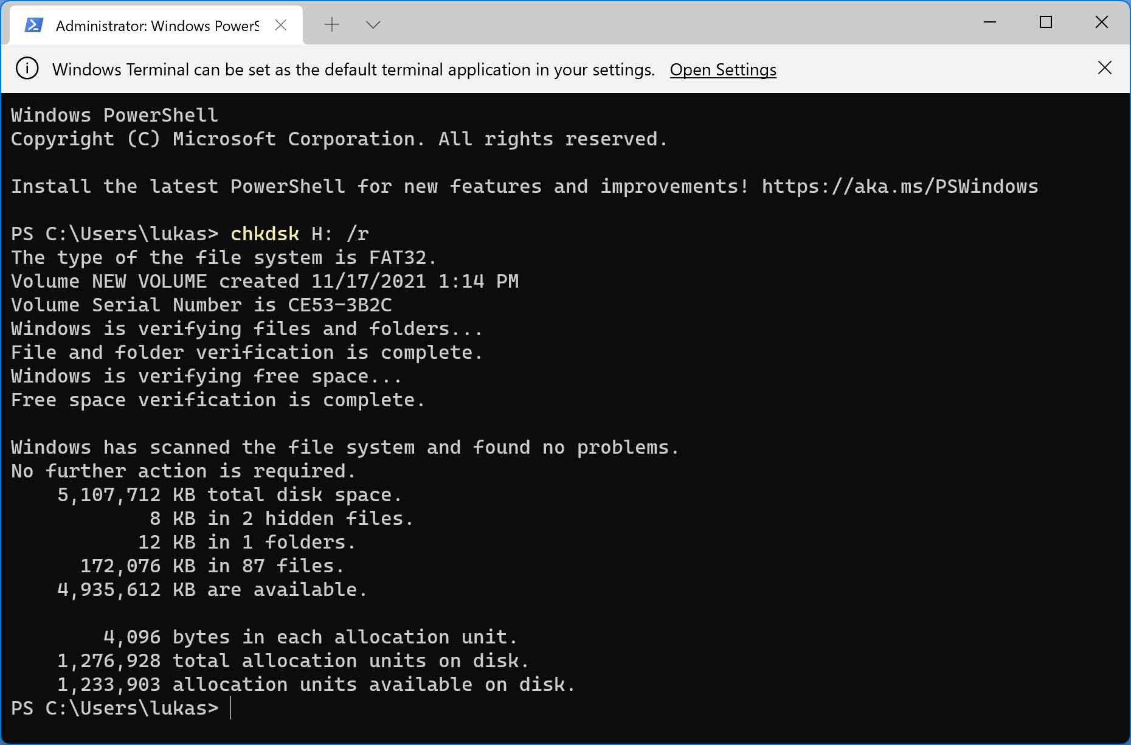Image resolution: width=1131 pixels, height=745 pixels.
Task: Open a new tab with the plus button
Action: [x=331, y=25]
